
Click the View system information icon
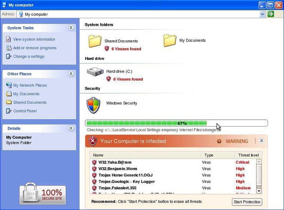pos(8,39)
